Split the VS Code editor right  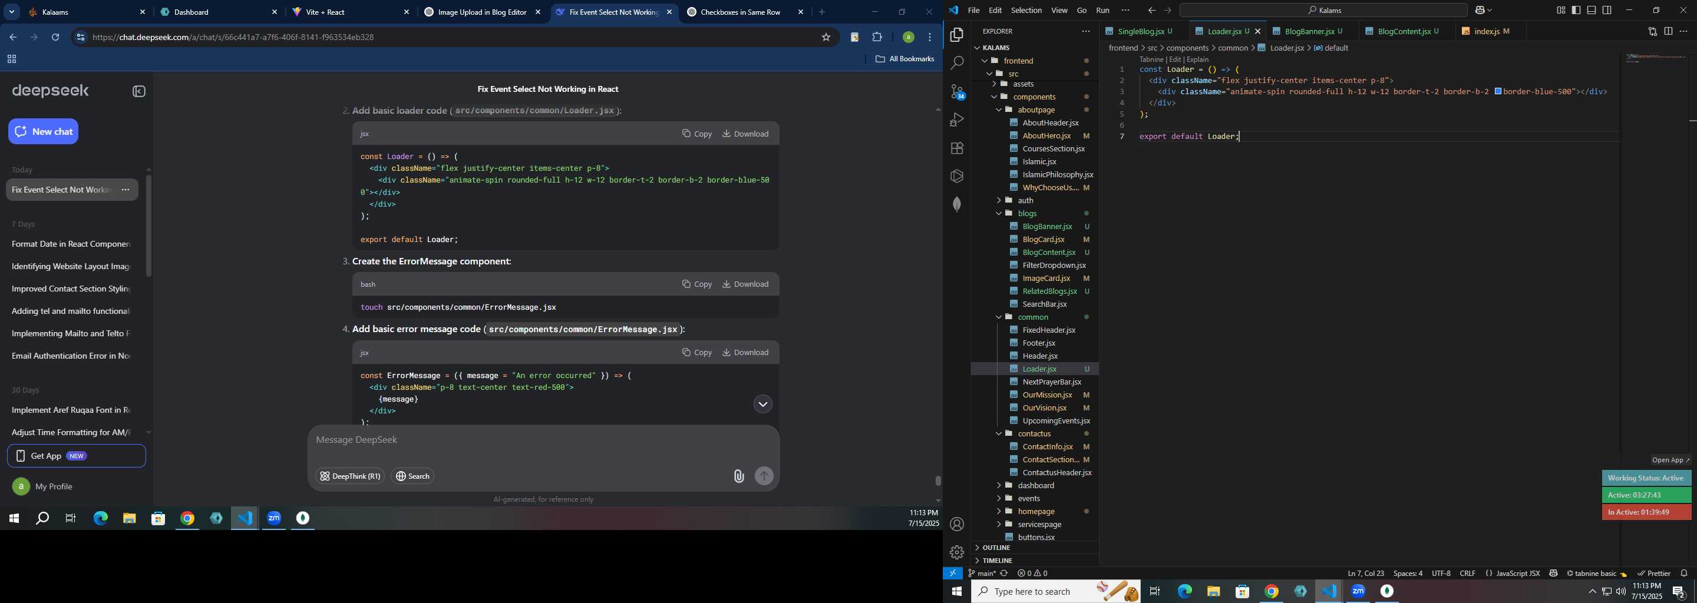click(1668, 31)
